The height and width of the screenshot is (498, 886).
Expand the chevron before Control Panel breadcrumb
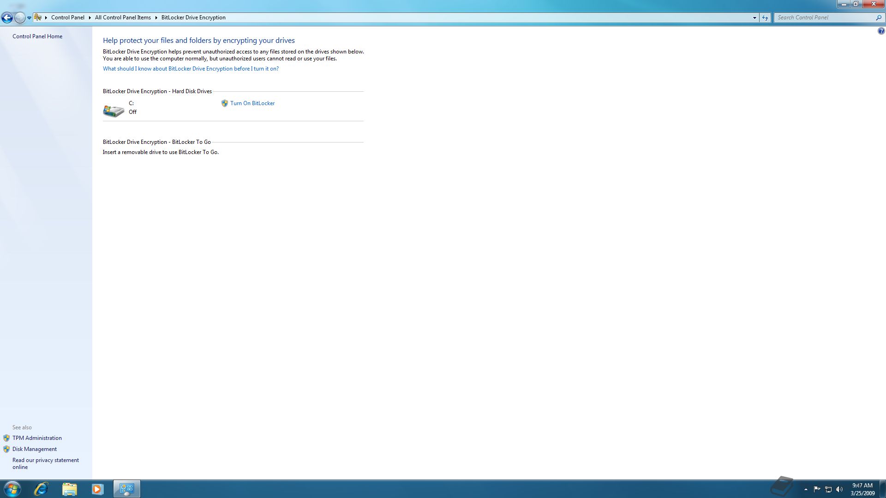[46, 18]
